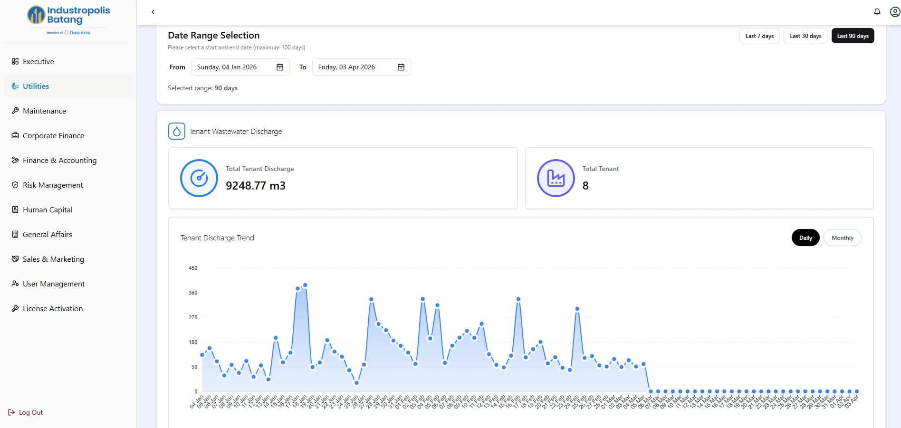
Task: Click the Total Tenant Discharge gauge icon
Action: point(199,178)
